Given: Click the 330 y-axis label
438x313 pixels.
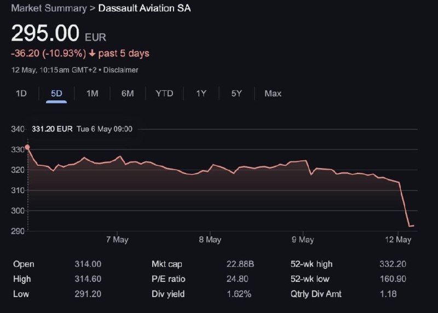Looking at the screenshot, I should pos(18,149).
